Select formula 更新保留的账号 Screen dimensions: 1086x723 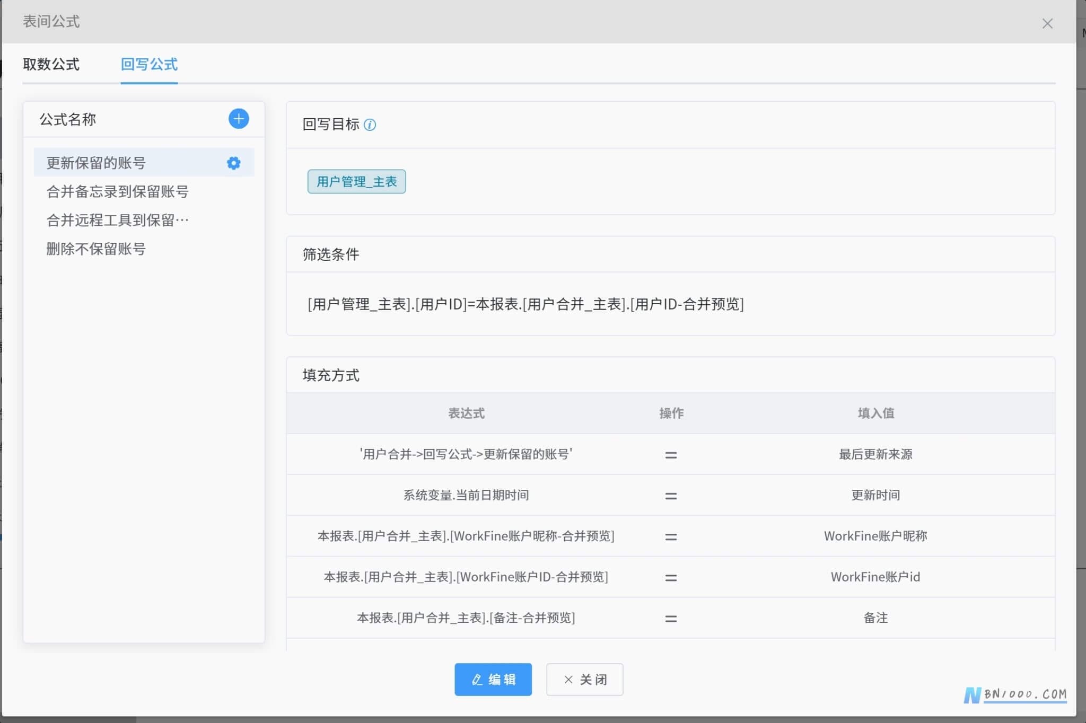(x=144, y=163)
